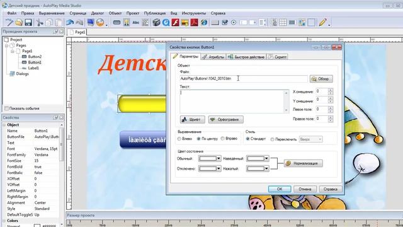Select По центру alignment radio button
403x227 pixels.
coord(198,139)
